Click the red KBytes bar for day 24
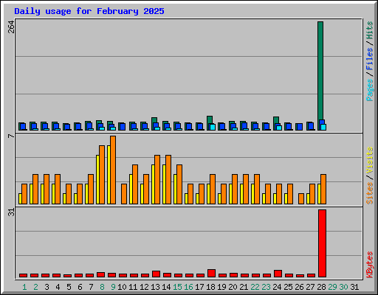The image size is (378, 295). pyautogui.click(x=278, y=274)
